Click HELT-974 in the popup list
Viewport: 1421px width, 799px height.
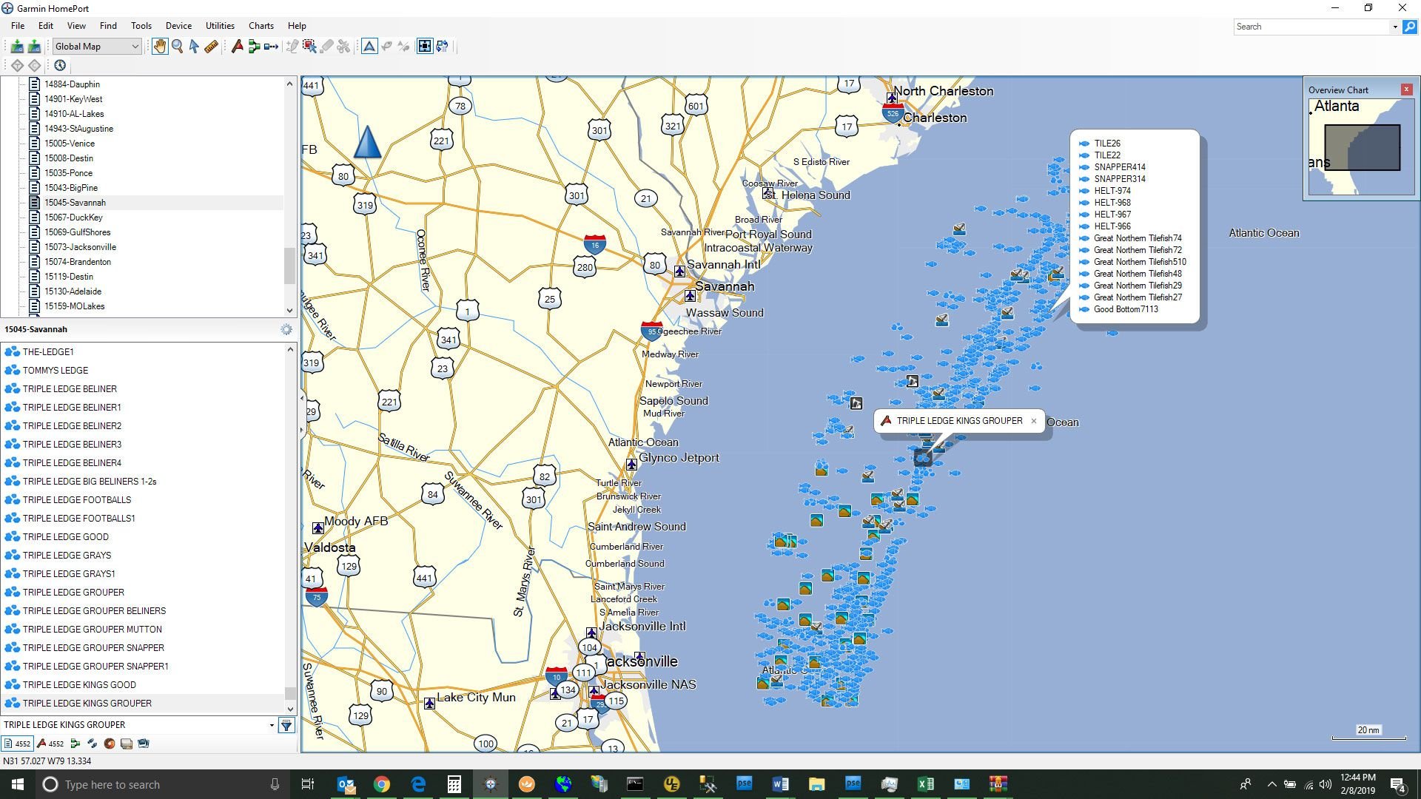pos(1112,191)
